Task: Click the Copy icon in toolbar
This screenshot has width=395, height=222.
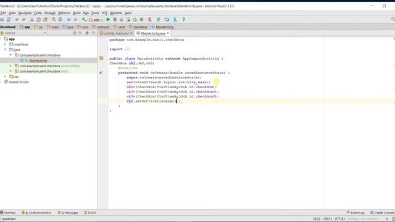Action: coord(38,19)
